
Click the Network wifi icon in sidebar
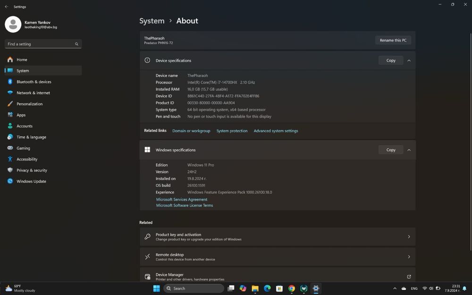pos(10,93)
